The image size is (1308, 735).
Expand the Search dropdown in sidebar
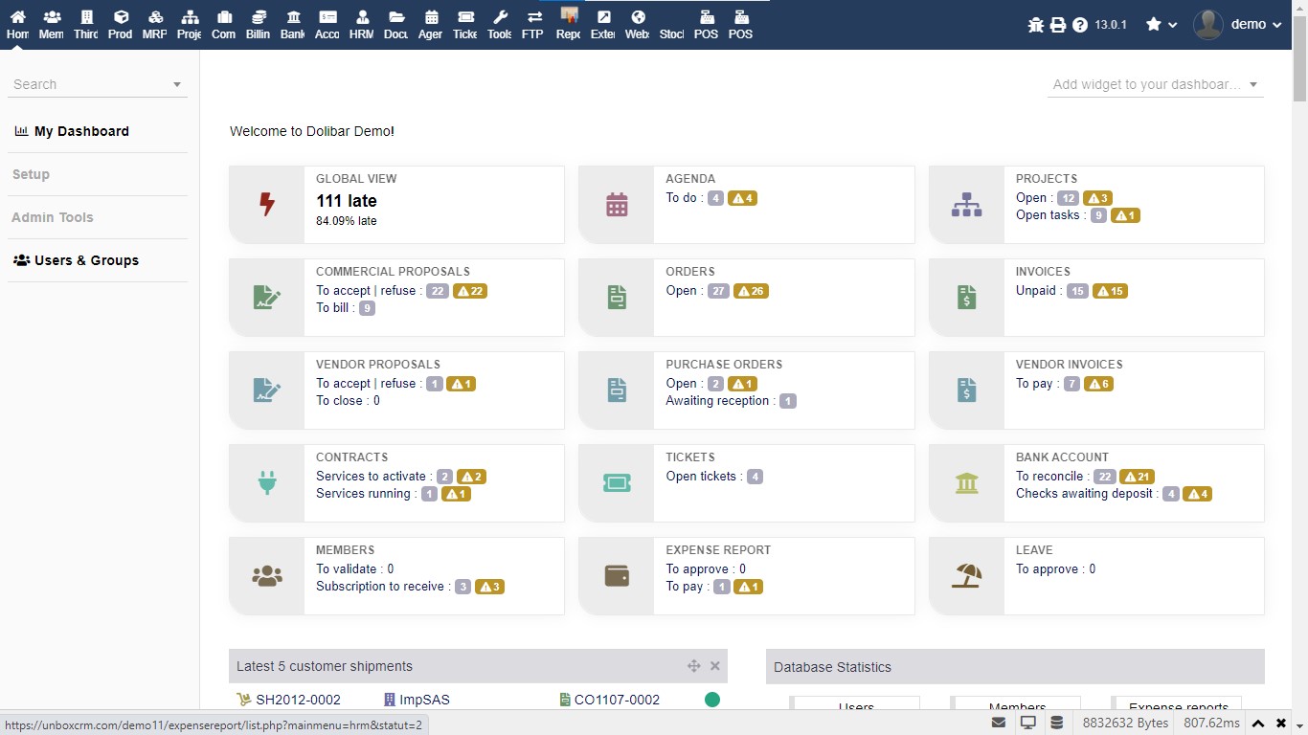(x=177, y=84)
